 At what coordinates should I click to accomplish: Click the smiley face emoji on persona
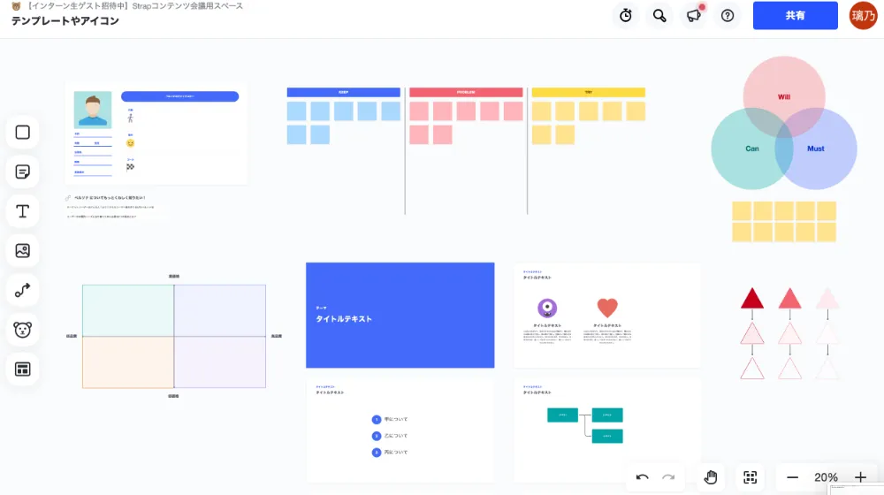point(130,143)
